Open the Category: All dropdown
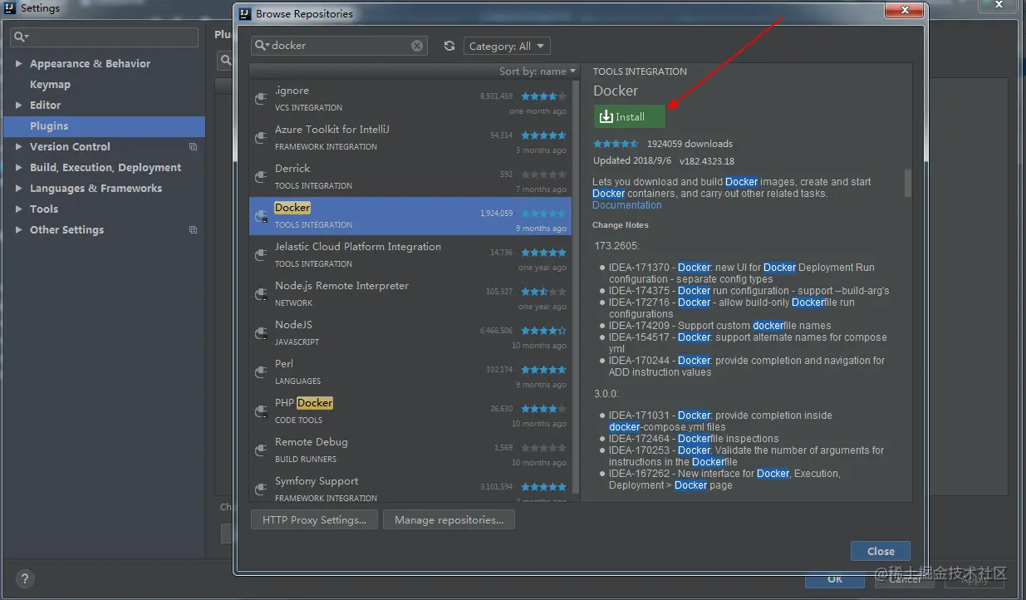The height and width of the screenshot is (600, 1026). coord(507,46)
